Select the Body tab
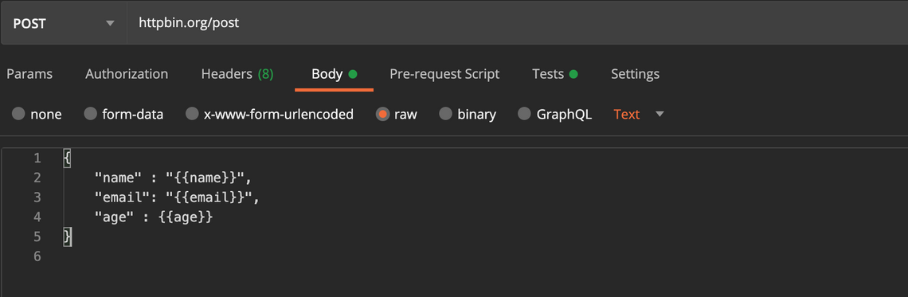 pos(335,74)
